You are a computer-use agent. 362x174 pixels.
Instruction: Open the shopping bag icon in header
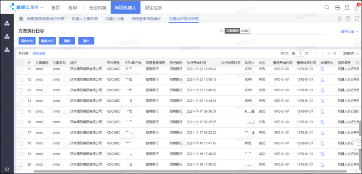(x=347, y=7)
